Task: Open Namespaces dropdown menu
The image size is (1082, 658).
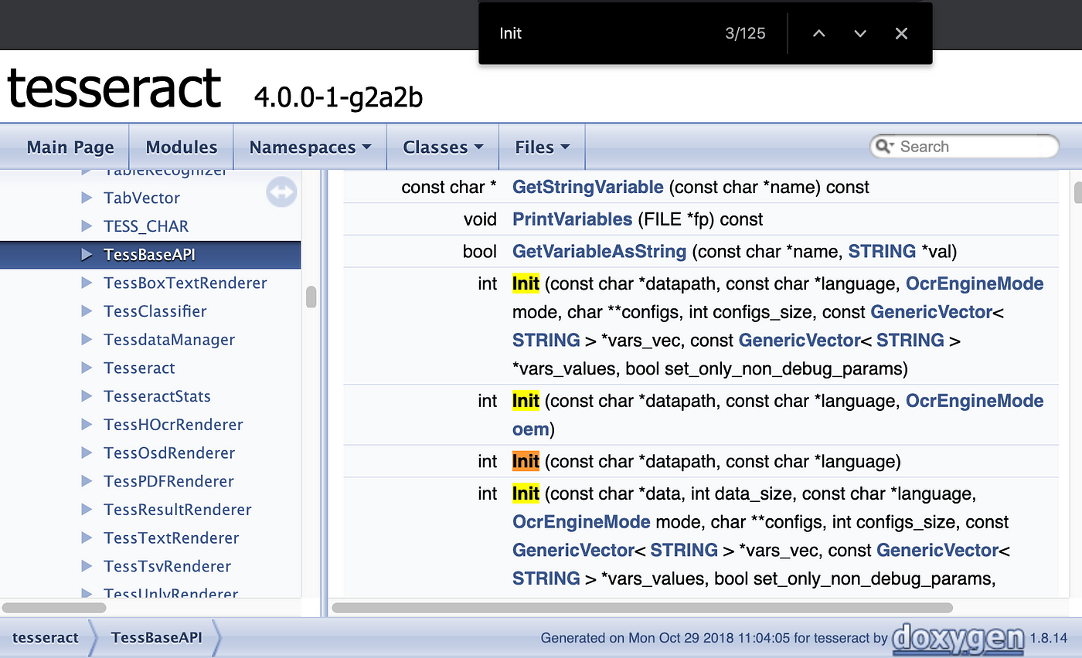Action: tap(310, 148)
